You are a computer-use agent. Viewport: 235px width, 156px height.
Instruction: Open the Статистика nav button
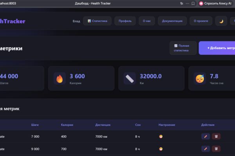pos(97,21)
